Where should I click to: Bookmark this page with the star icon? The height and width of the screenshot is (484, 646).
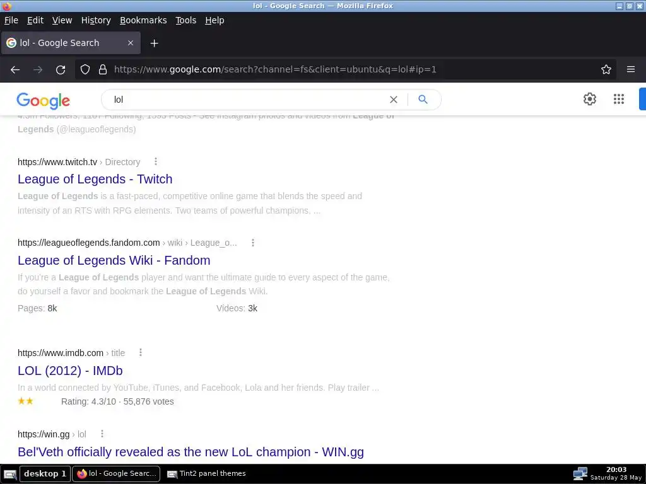point(606,69)
